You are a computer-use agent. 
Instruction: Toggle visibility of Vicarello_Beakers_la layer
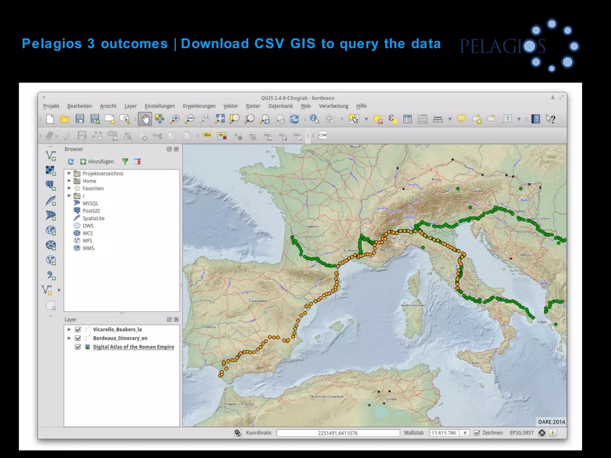(78, 329)
